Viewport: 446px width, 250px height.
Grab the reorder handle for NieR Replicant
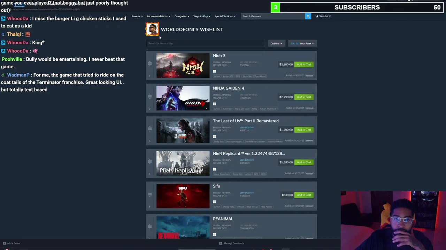pos(149,161)
